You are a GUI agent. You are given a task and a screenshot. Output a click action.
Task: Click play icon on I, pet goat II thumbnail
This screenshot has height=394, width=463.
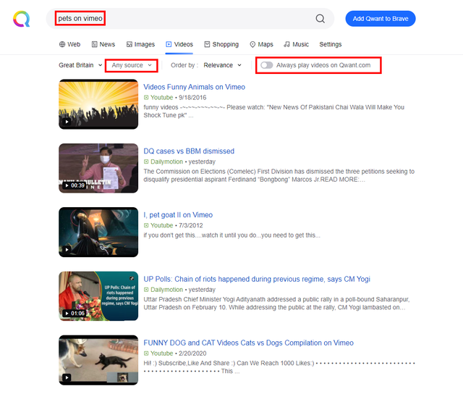[67, 249]
